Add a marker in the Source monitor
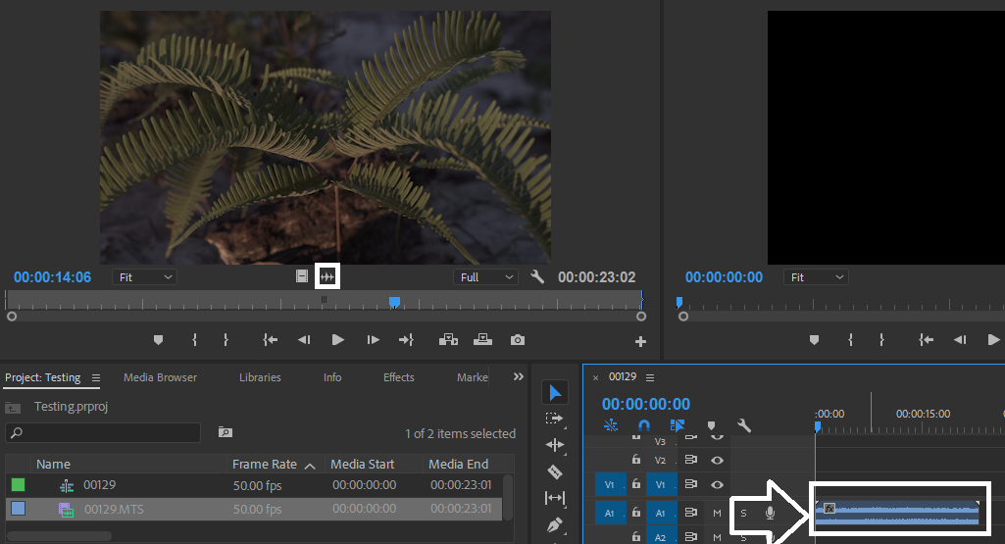This screenshot has width=1005, height=544. coord(158,340)
